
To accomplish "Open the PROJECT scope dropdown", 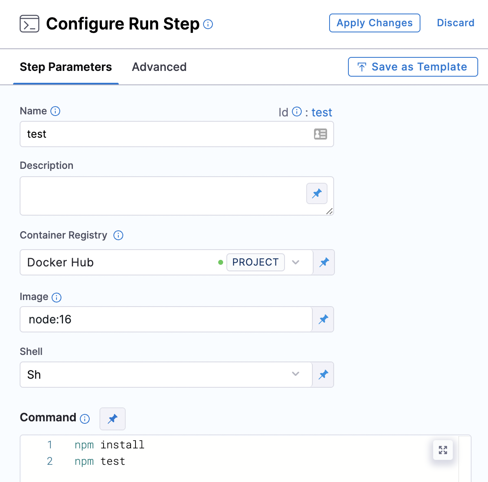I will point(296,262).
